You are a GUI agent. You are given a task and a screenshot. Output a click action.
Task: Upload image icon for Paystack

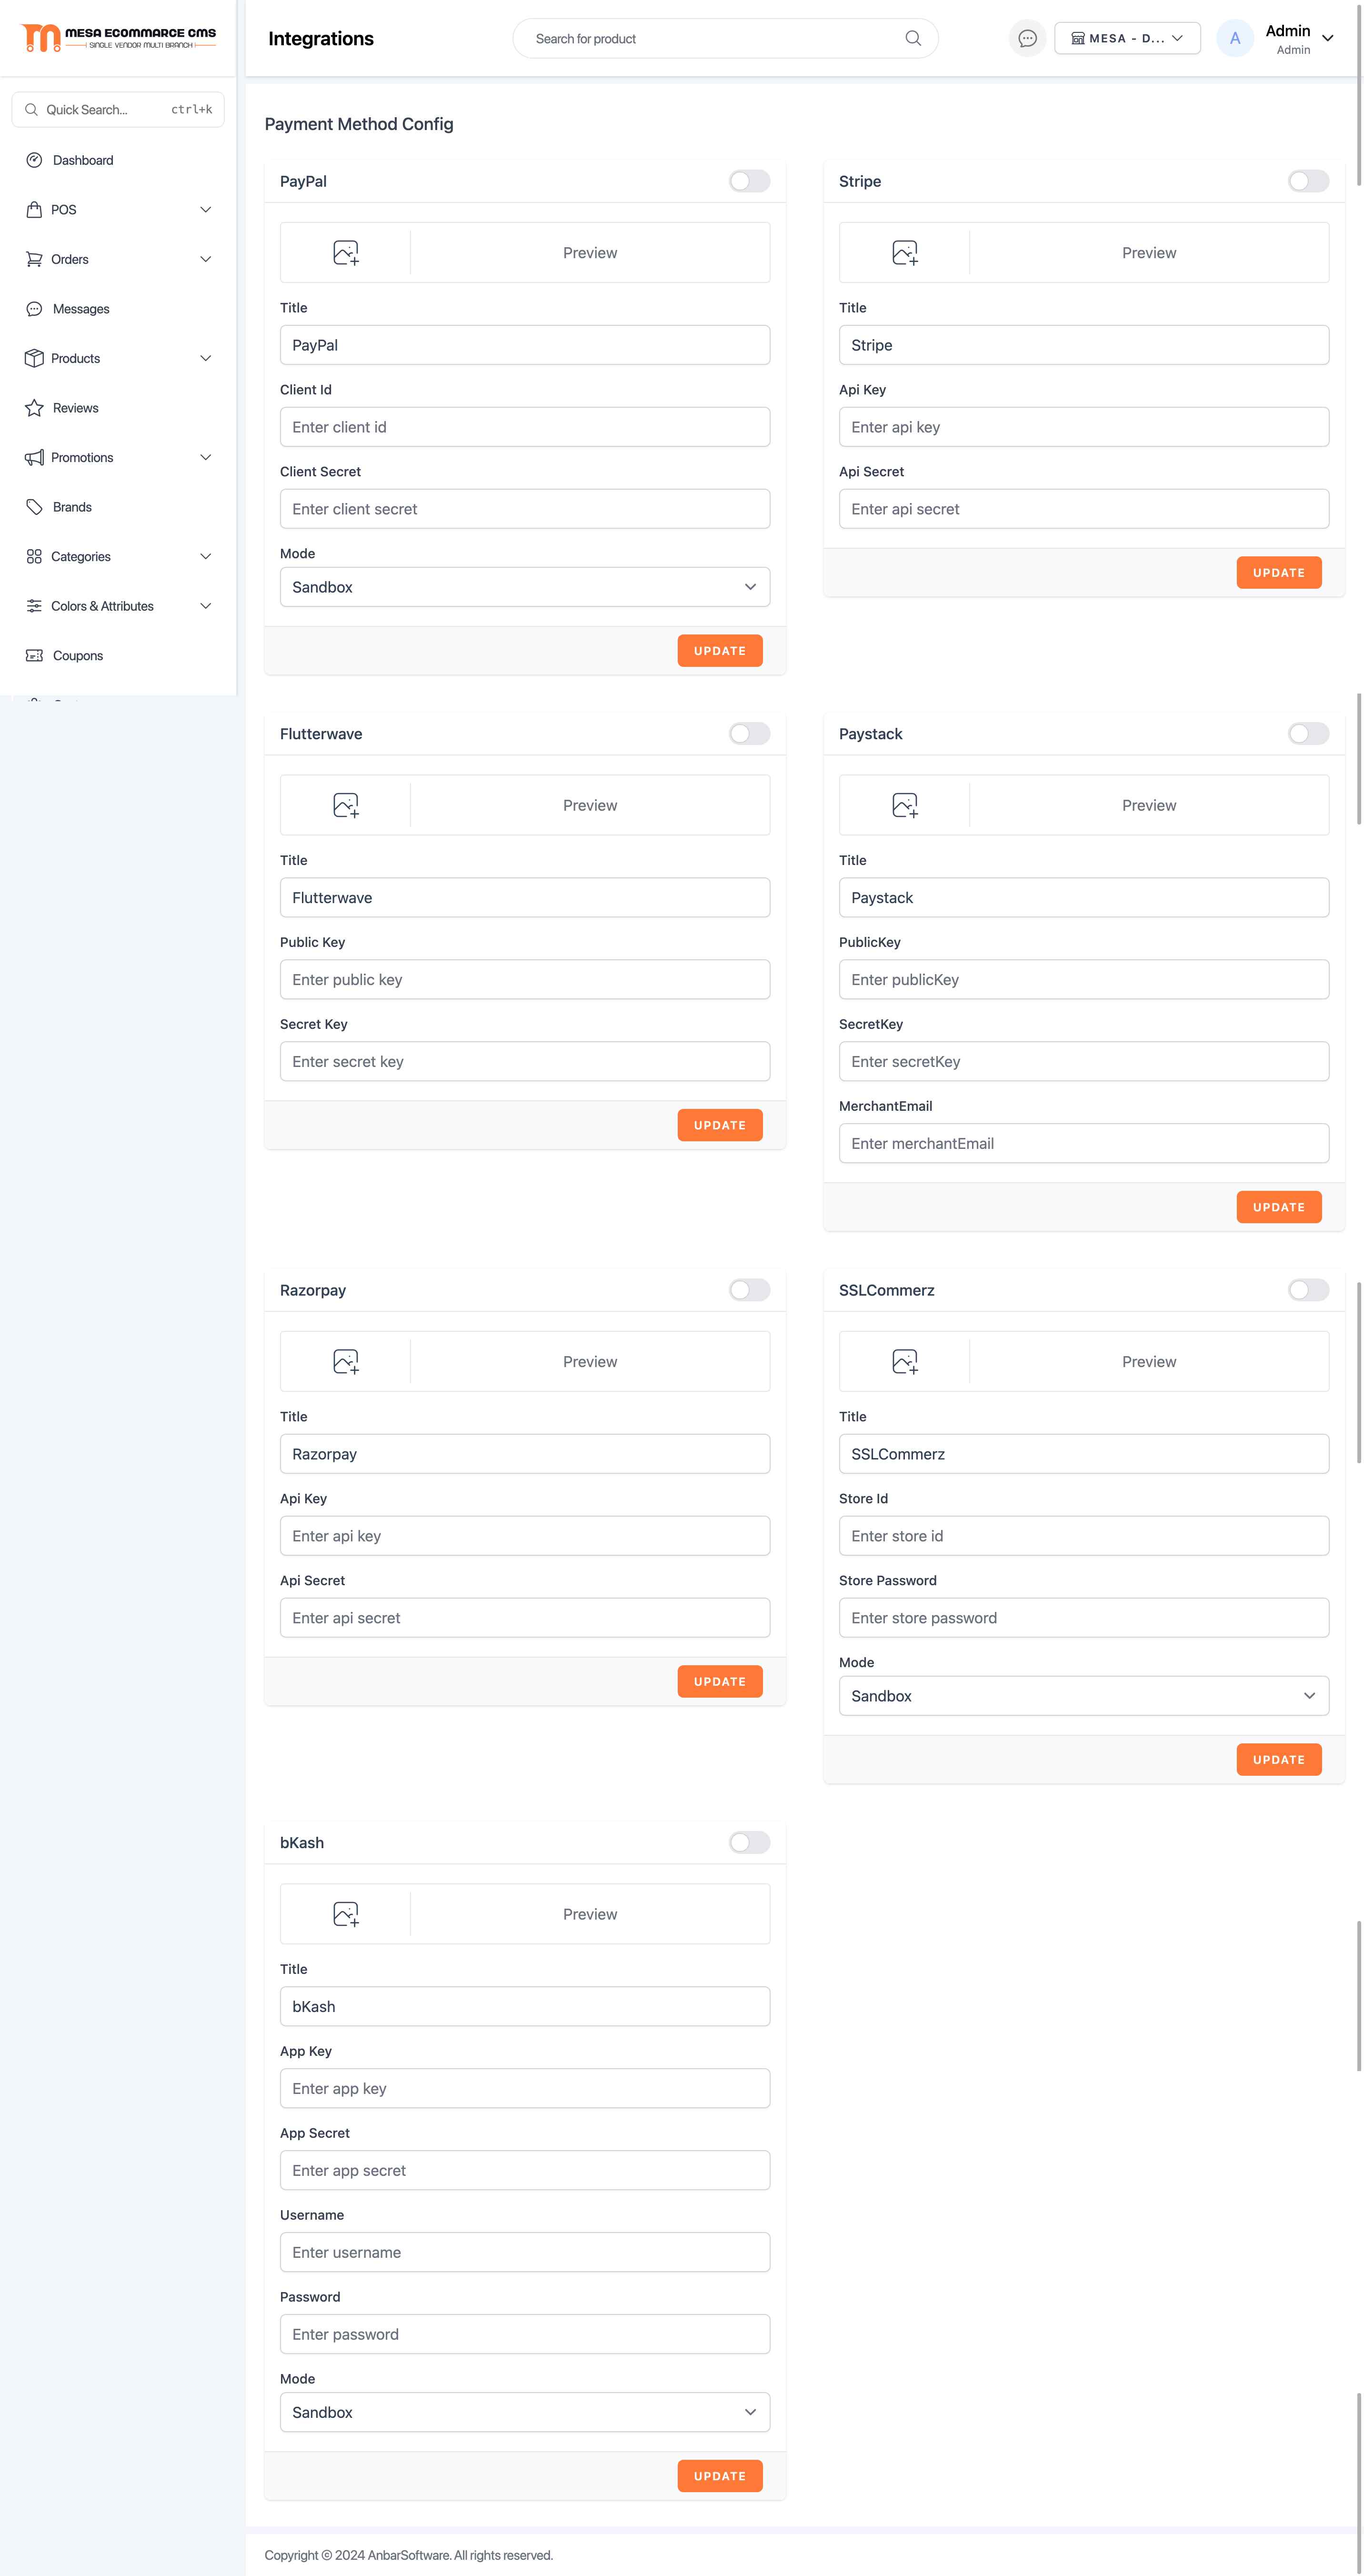[x=905, y=805]
